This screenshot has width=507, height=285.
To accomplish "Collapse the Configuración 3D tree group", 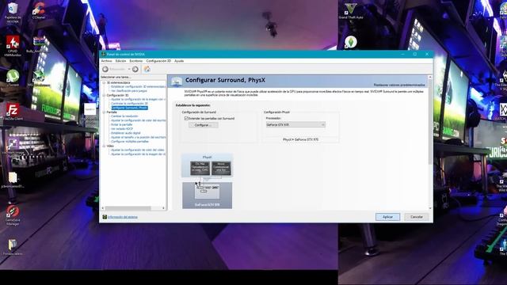I will coord(104,95).
